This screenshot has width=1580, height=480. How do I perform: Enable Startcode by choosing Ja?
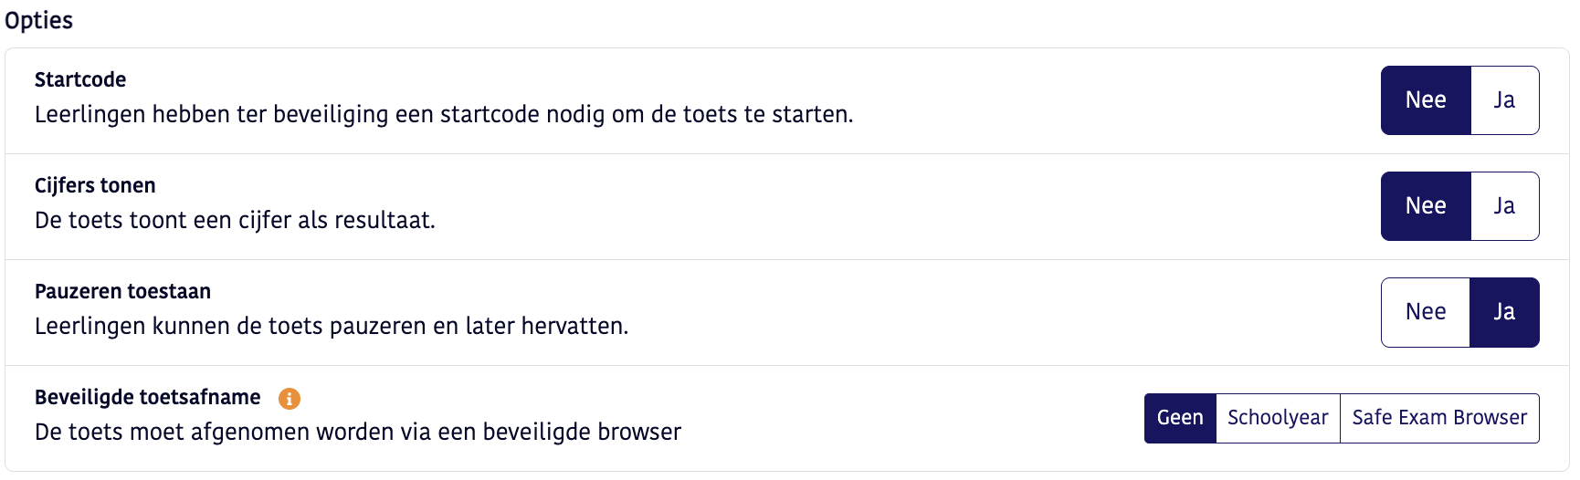(1504, 100)
